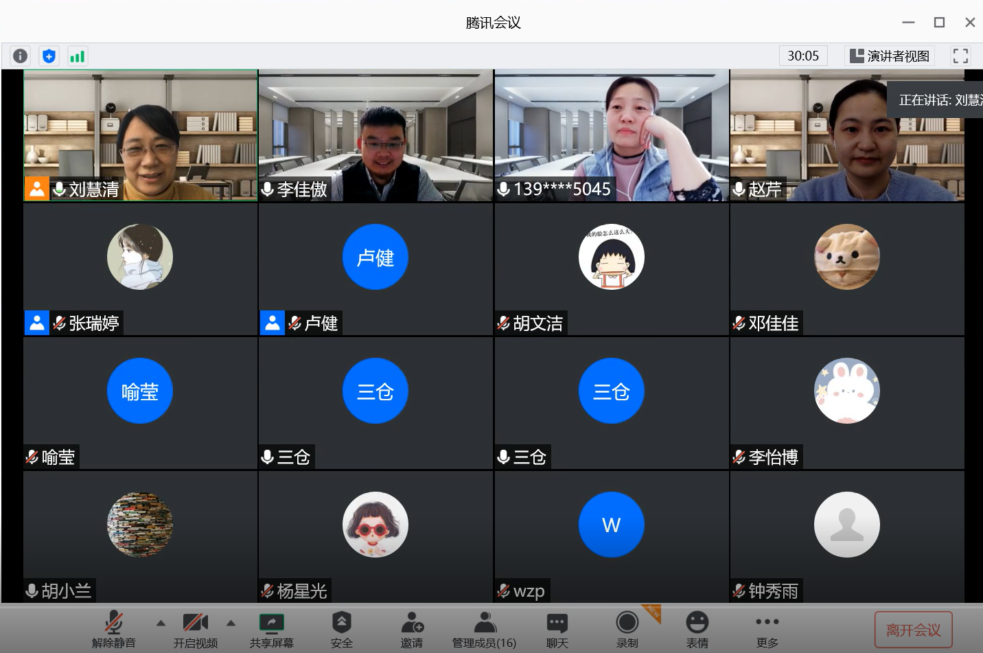Switch to 演讲者视图 speaker view
The width and height of the screenshot is (983, 653).
pos(890,56)
